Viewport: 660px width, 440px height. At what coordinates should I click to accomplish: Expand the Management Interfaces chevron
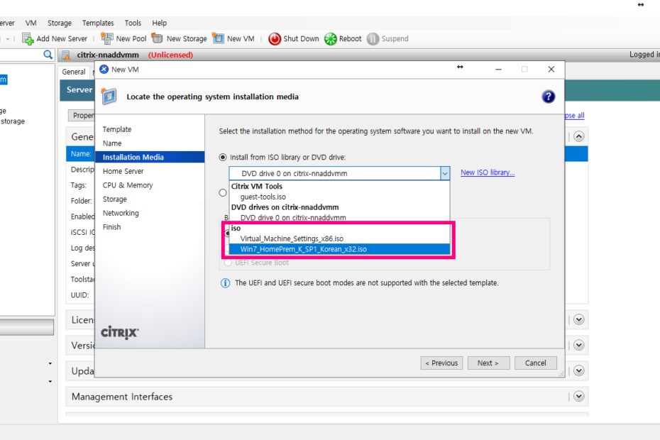(579, 396)
